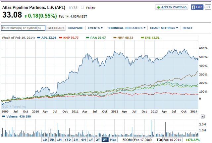Select the 5D range tab

tap(52, 140)
